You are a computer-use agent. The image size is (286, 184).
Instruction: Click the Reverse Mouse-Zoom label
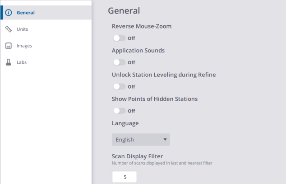141,26
